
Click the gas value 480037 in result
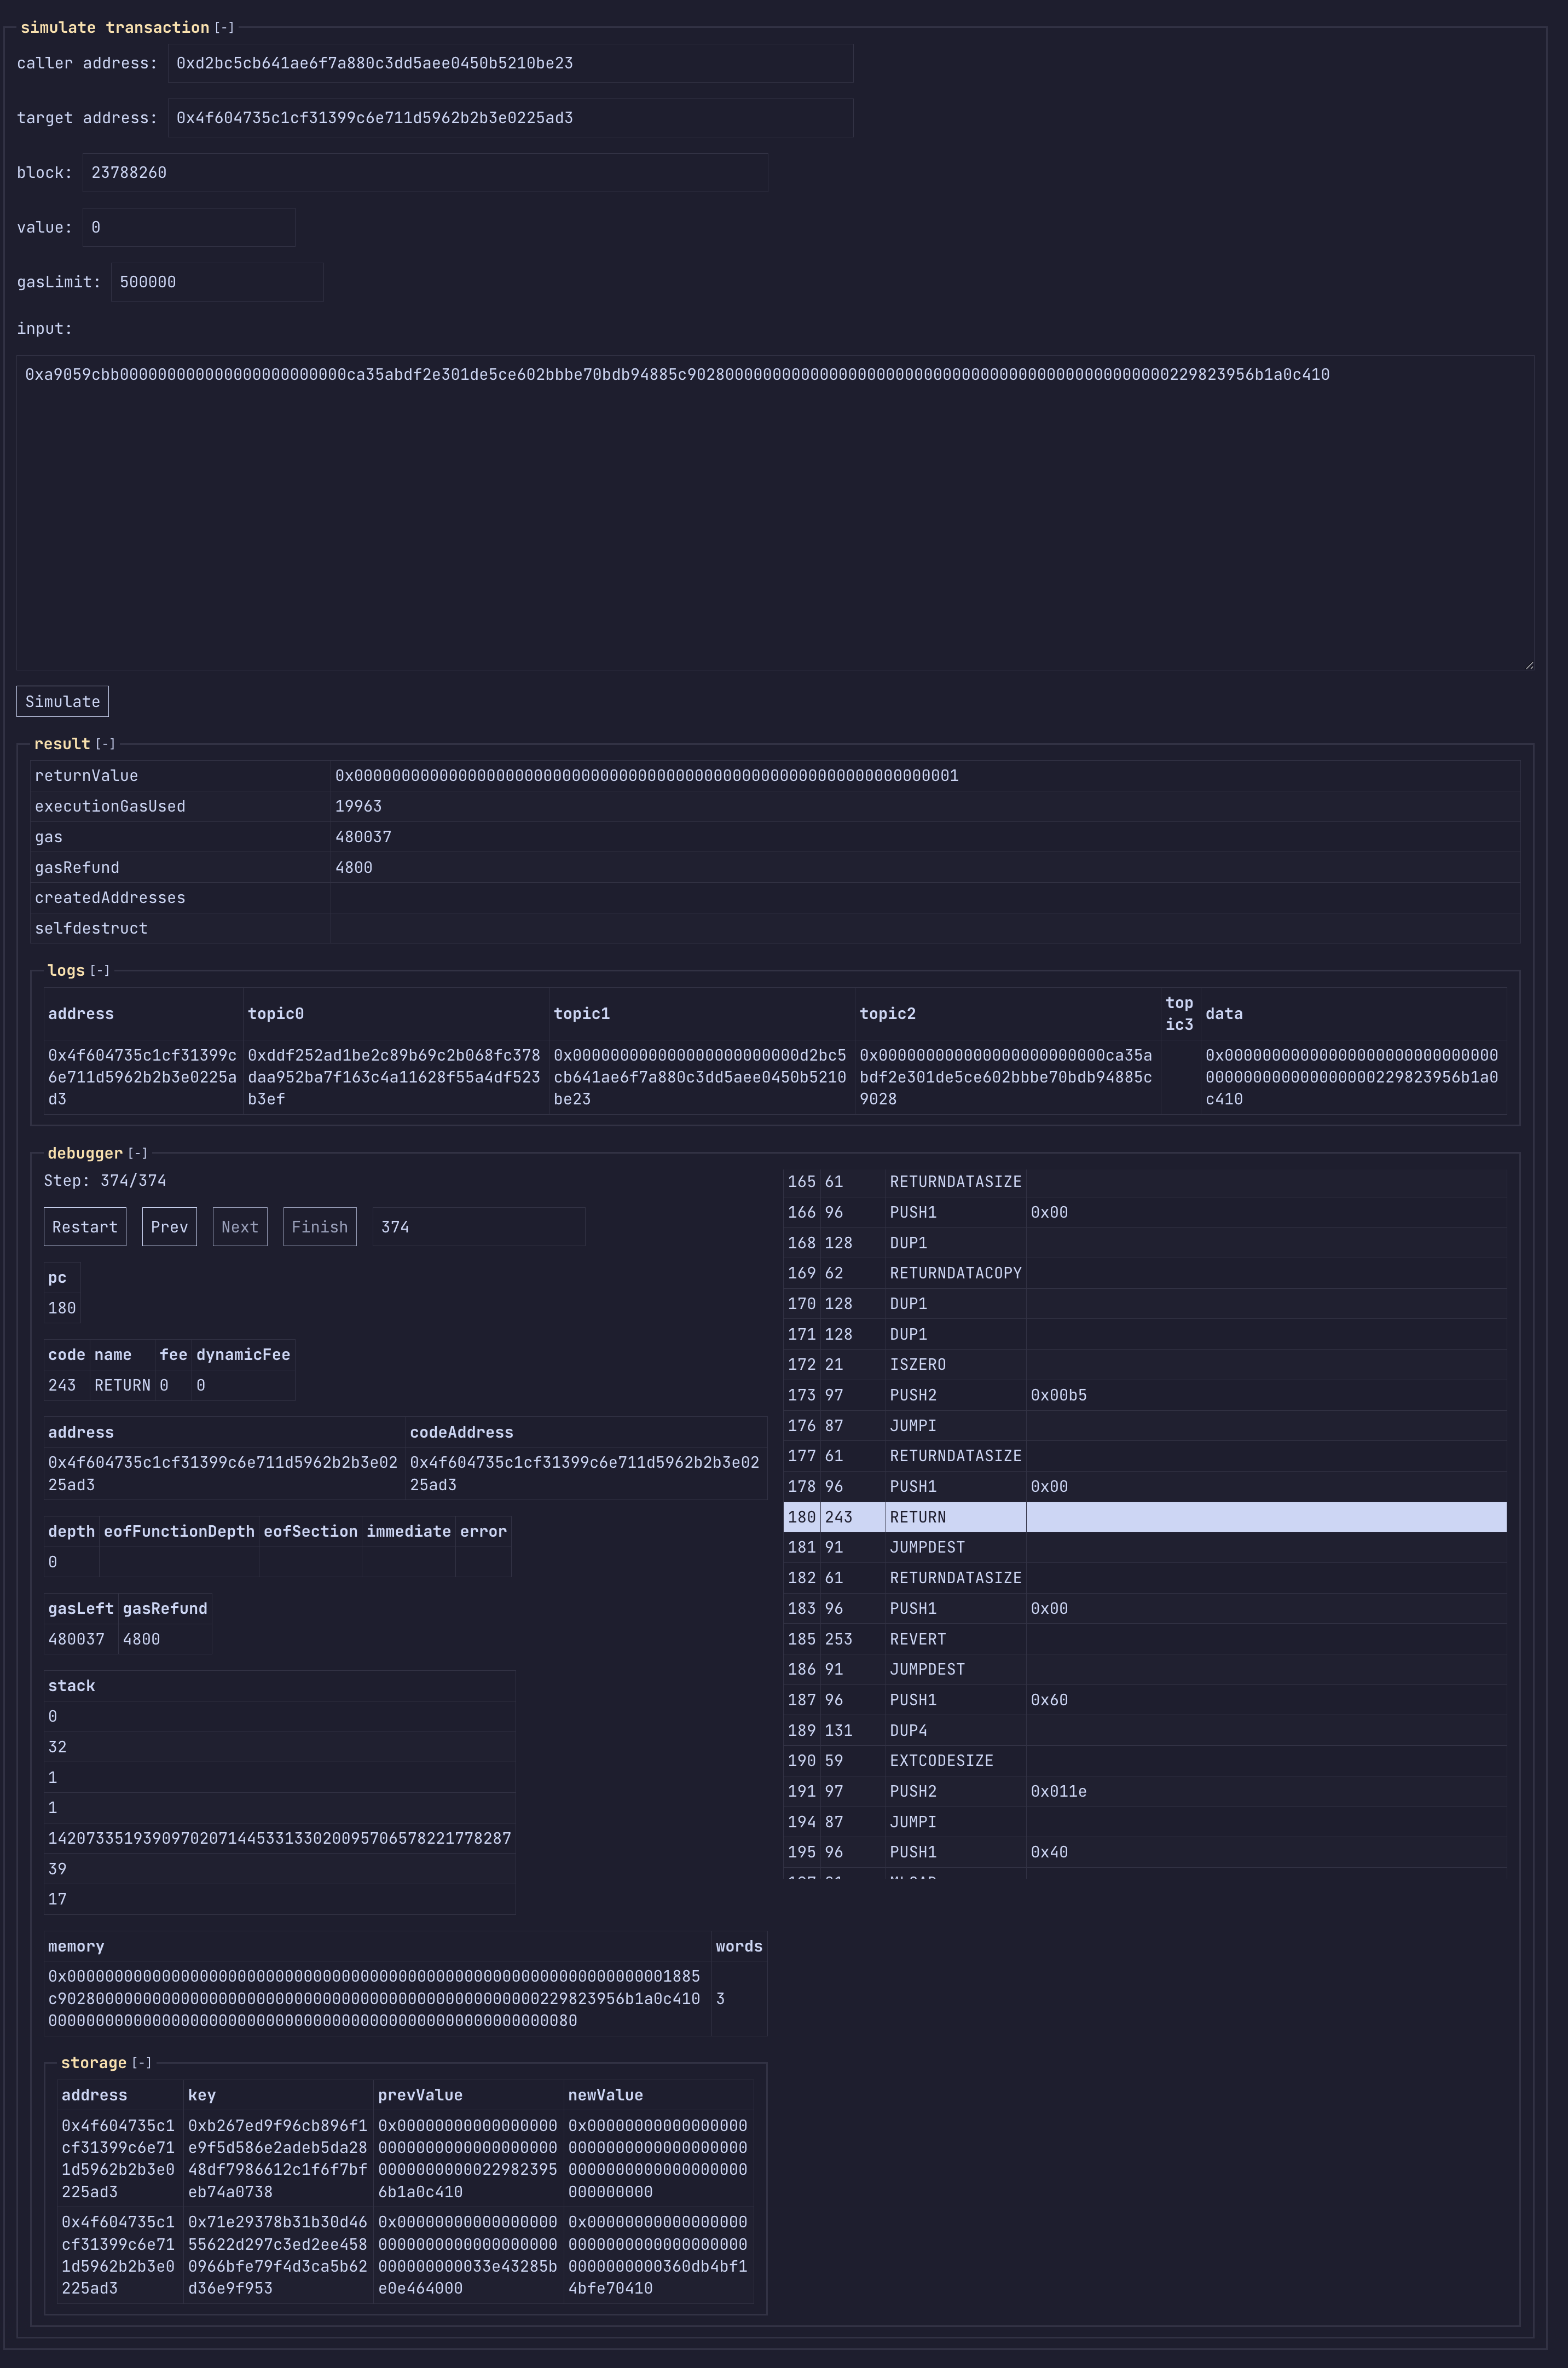(x=925, y=837)
